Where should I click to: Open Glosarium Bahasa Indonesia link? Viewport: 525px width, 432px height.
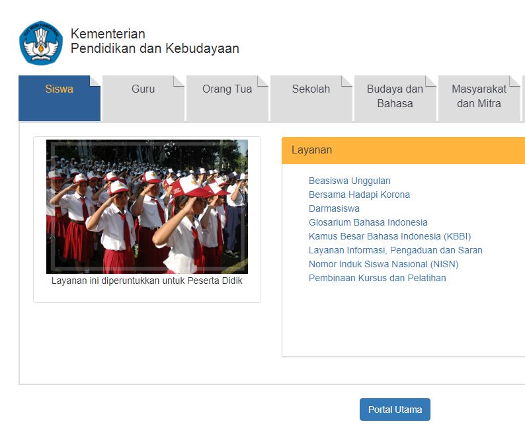[x=368, y=222]
